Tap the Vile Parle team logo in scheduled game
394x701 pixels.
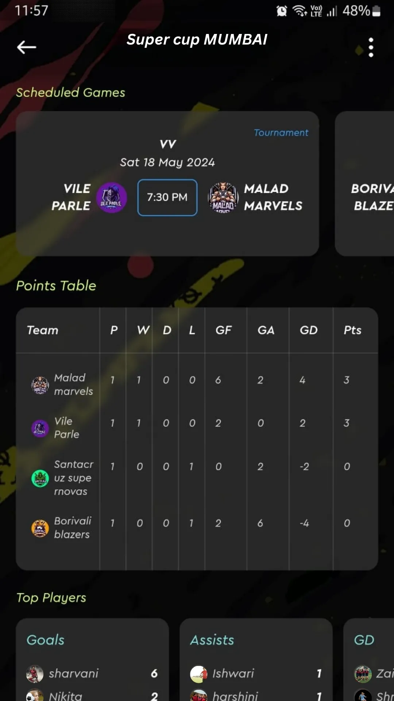(x=112, y=198)
